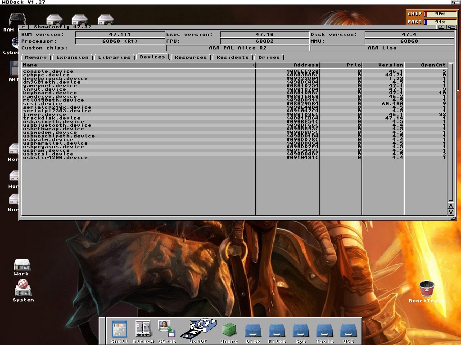
Task: Switch to the Memory tab
Action: (x=36, y=57)
